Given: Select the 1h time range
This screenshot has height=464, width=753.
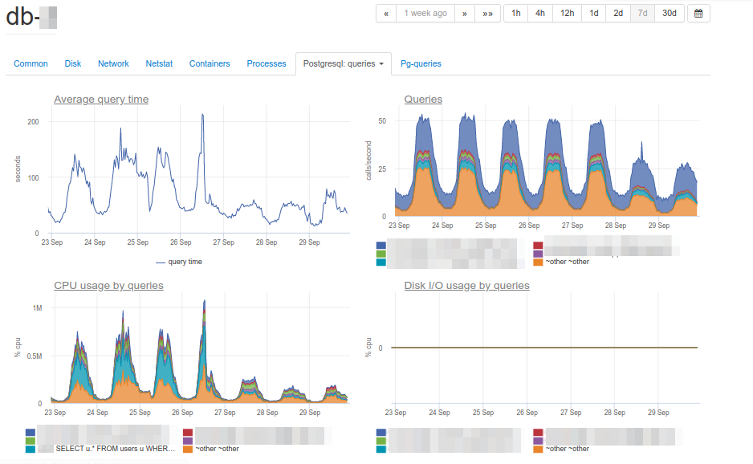Looking at the screenshot, I should pyautogui.click(x=516, y=14).
